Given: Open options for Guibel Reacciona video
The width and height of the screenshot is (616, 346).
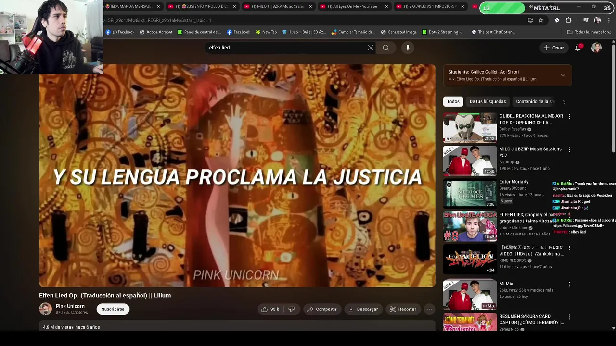Looking at the screenshot, I should pos(569,116).
